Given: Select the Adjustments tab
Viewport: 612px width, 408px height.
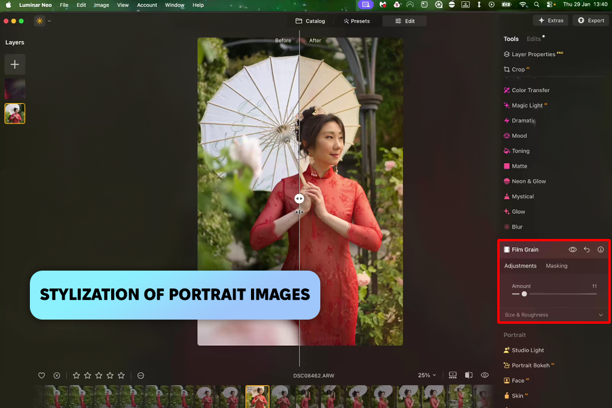Looking at the screenshot, I should click(x=521, y=266).
